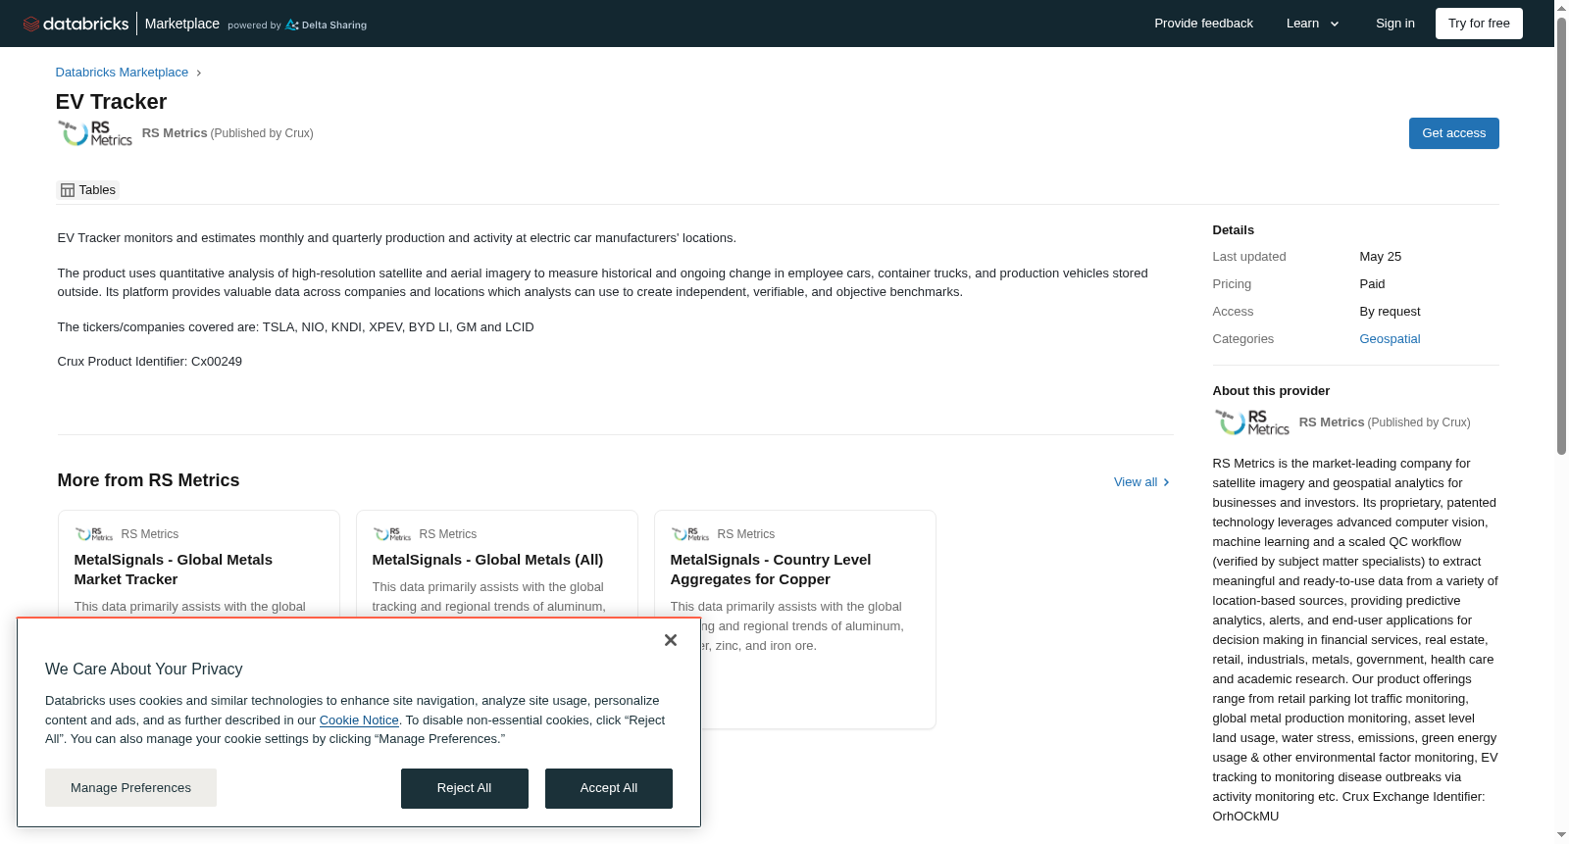Open the Cookie Notice link
The width and height of the screenshot is (1569, 844).
click(359, 720)
